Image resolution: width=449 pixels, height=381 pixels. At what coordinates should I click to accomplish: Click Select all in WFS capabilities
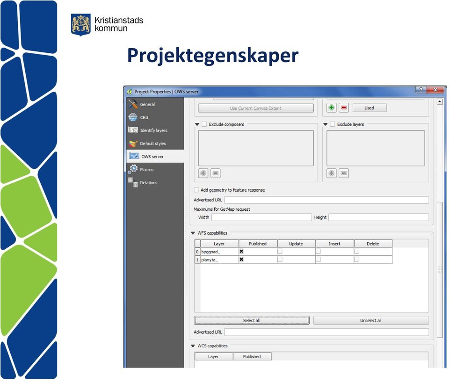(252, 320)
